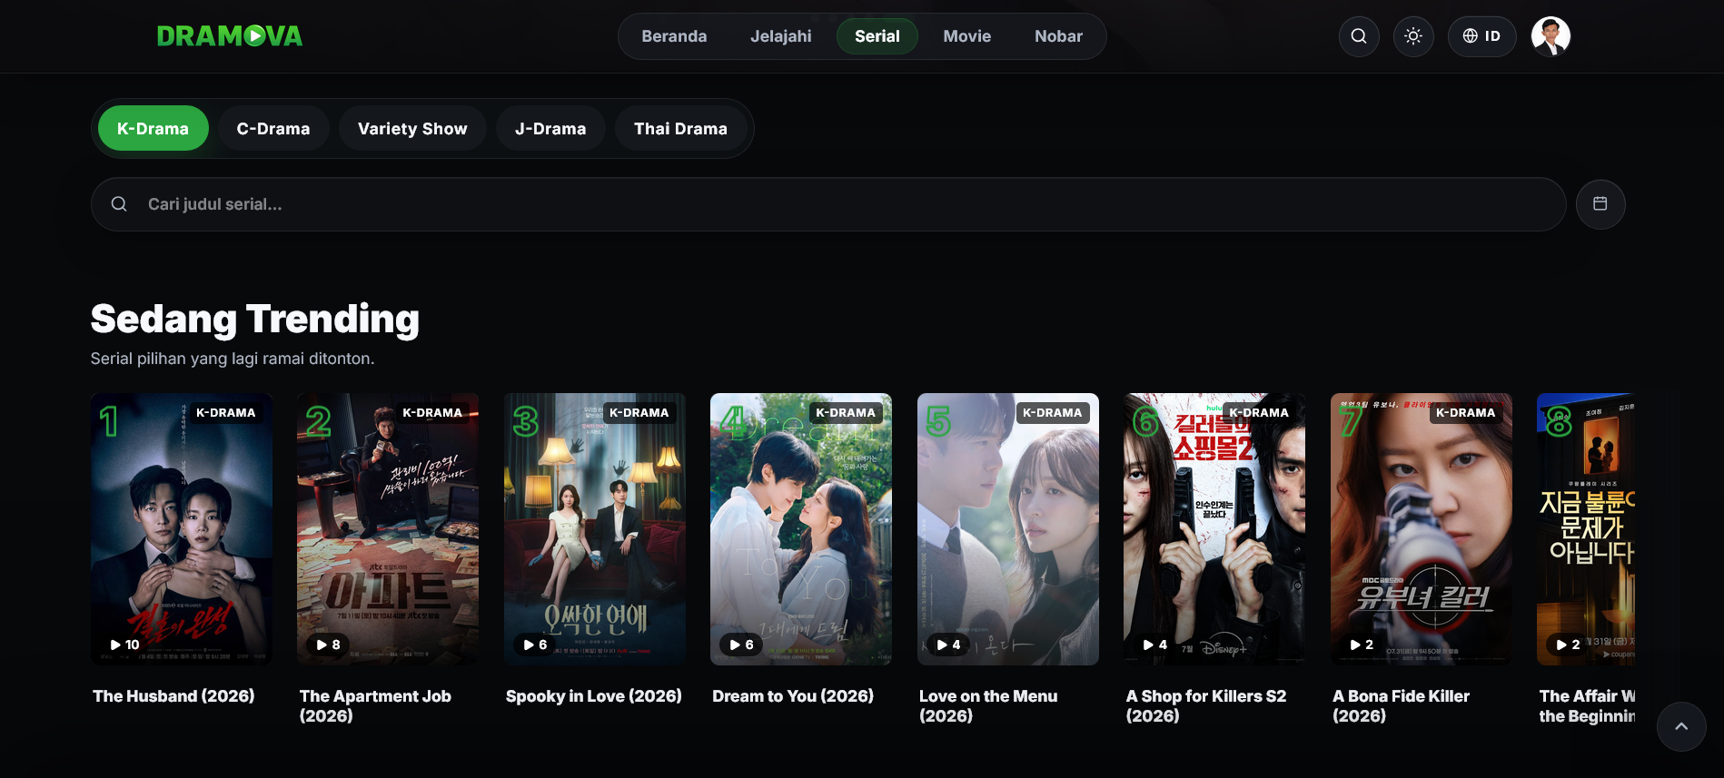The width and height of the screenshot is (1724, 778).
Task: Click K-DRAMA tag on Dream to You poster
Action: point(846,413)
